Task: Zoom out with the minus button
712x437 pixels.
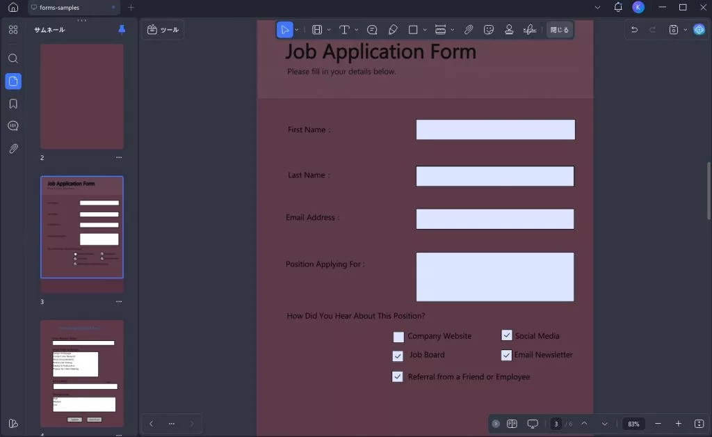Action: (658, 424)
